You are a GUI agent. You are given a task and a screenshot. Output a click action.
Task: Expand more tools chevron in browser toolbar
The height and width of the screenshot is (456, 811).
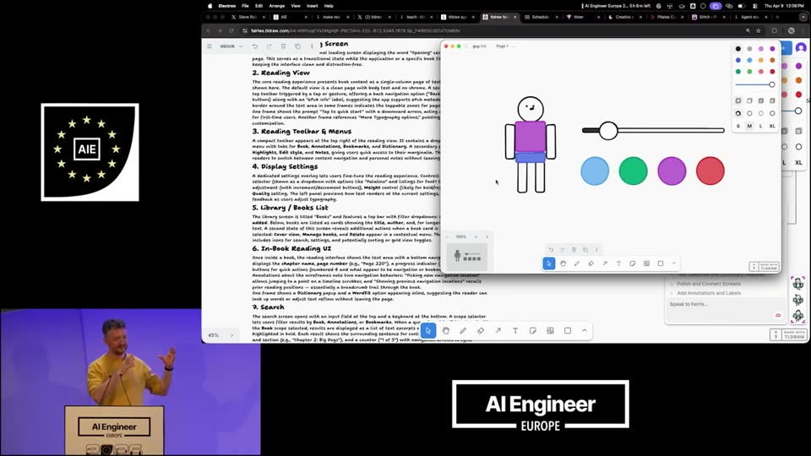pyautogui.click(x=585, y=331)
